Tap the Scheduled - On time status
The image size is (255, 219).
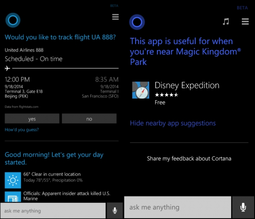(x=34, y=59)
